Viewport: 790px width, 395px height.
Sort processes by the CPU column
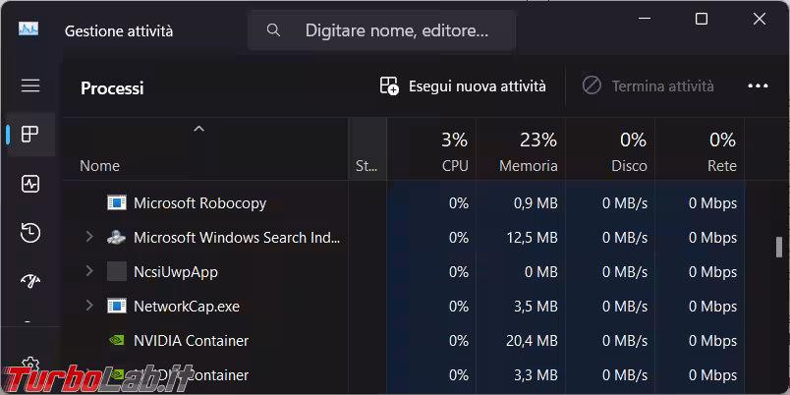(454, 151)
